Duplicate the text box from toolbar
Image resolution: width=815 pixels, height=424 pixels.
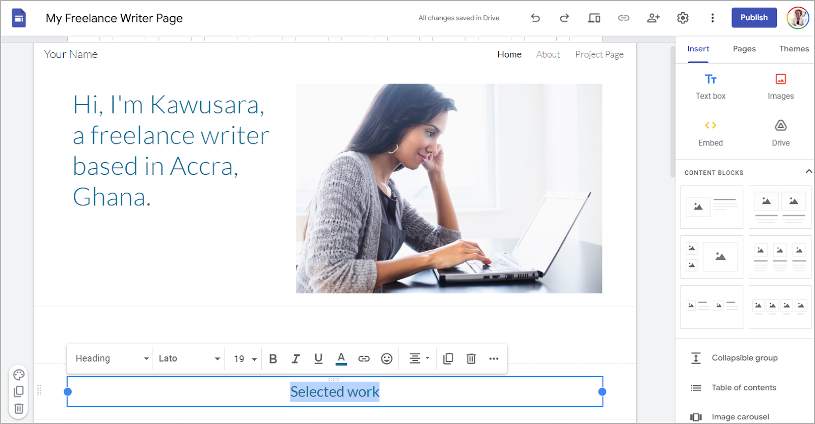pos(448,358)
